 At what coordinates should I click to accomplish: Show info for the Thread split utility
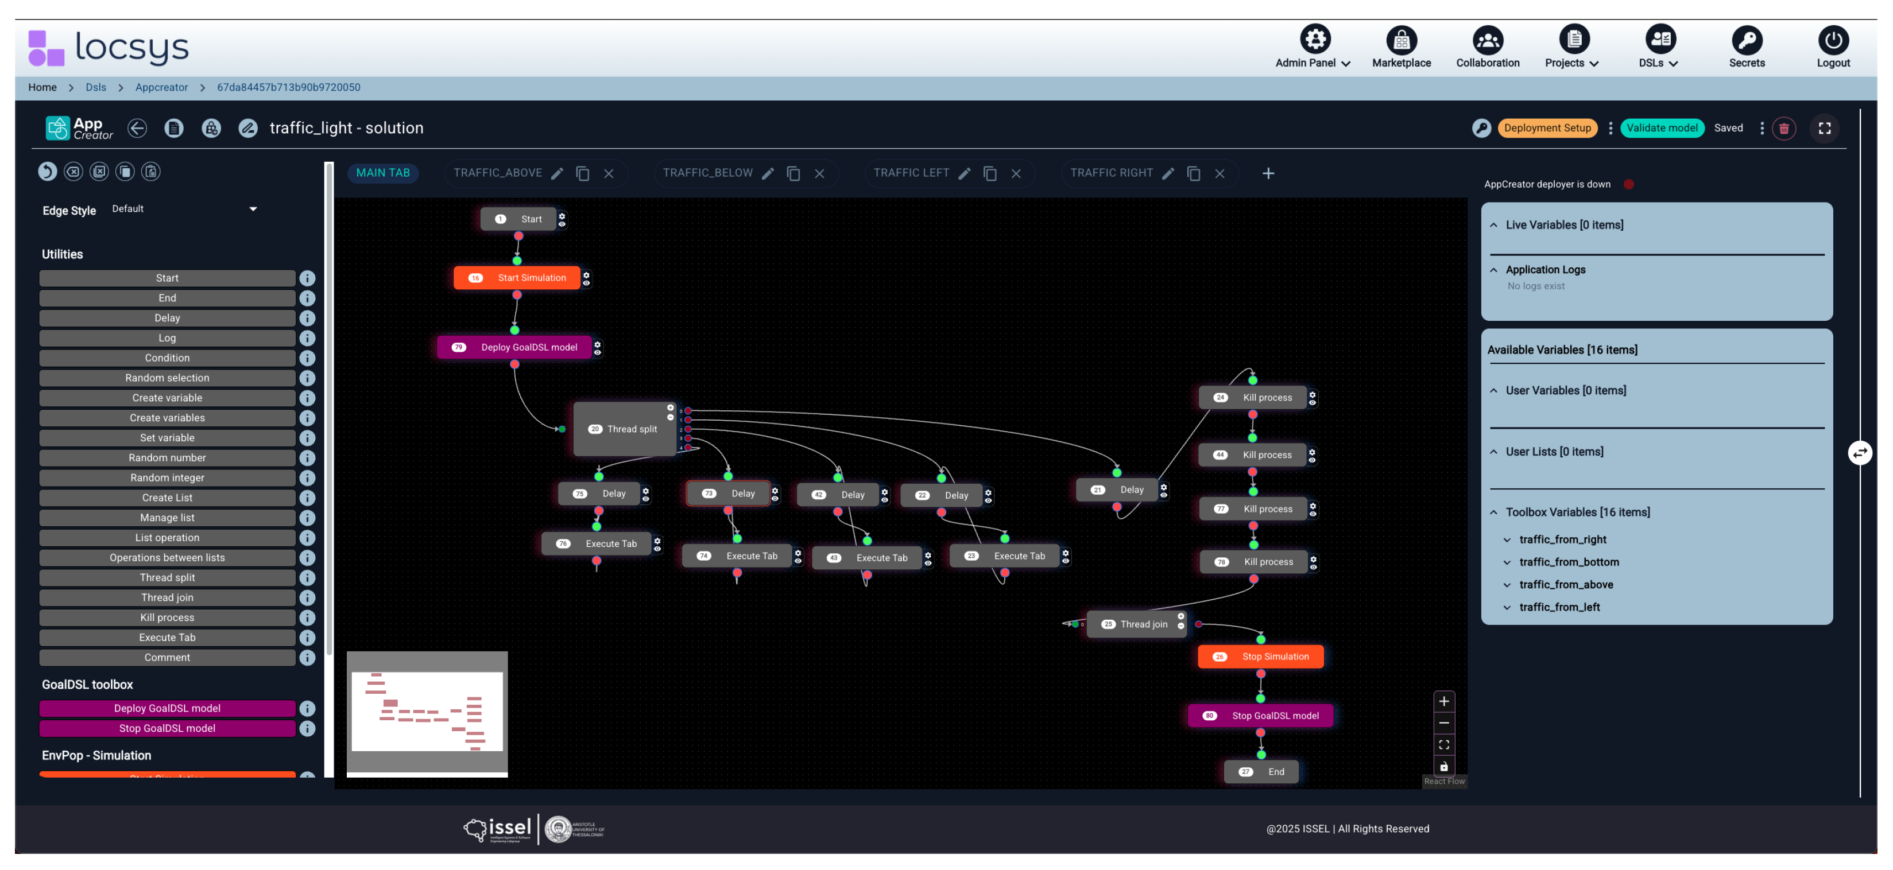[307, 577]
